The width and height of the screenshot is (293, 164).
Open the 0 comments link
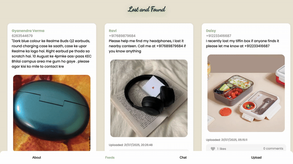(x=273, y=149)
